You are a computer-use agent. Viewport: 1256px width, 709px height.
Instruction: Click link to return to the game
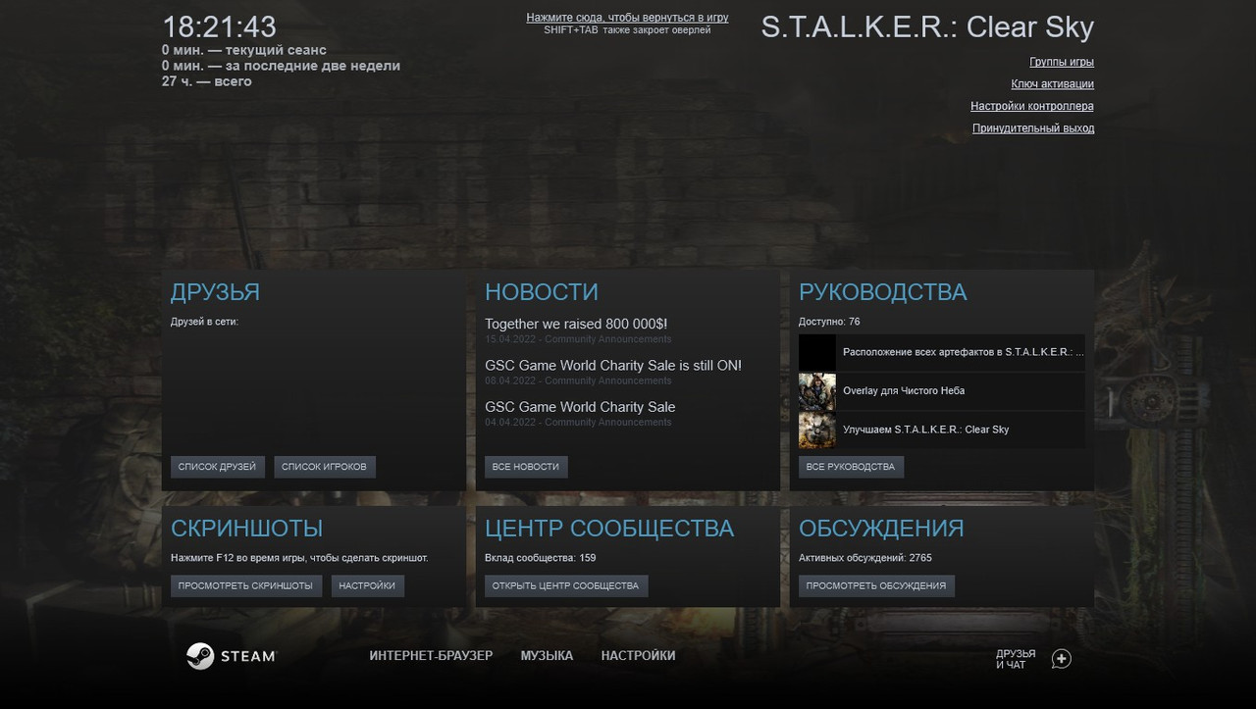(x=627, y=18)
